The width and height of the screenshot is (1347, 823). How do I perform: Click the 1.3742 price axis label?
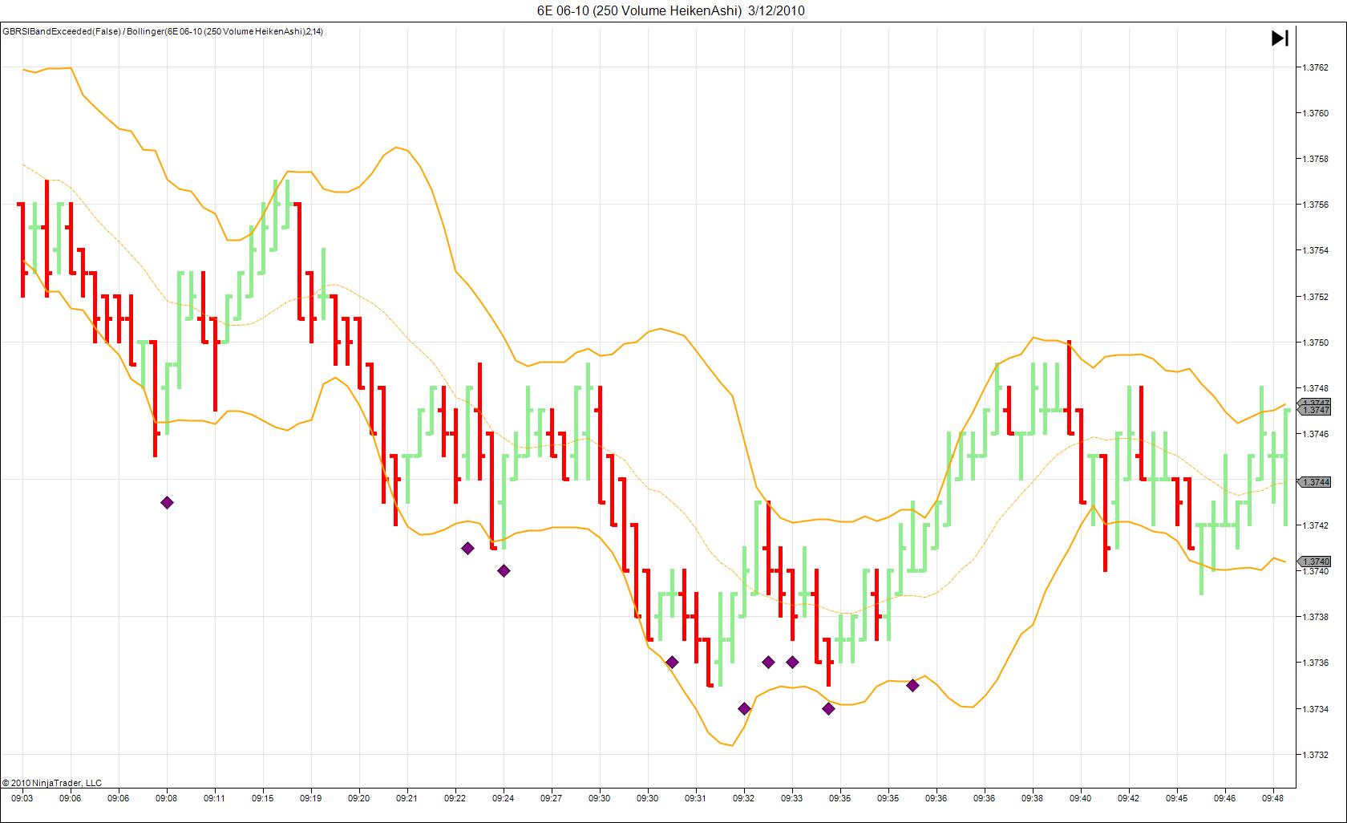(1315, 525)
